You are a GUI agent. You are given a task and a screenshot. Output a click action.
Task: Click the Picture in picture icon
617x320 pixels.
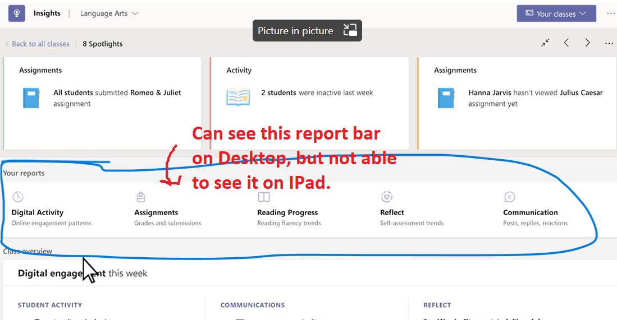click(x=350, y=30)
